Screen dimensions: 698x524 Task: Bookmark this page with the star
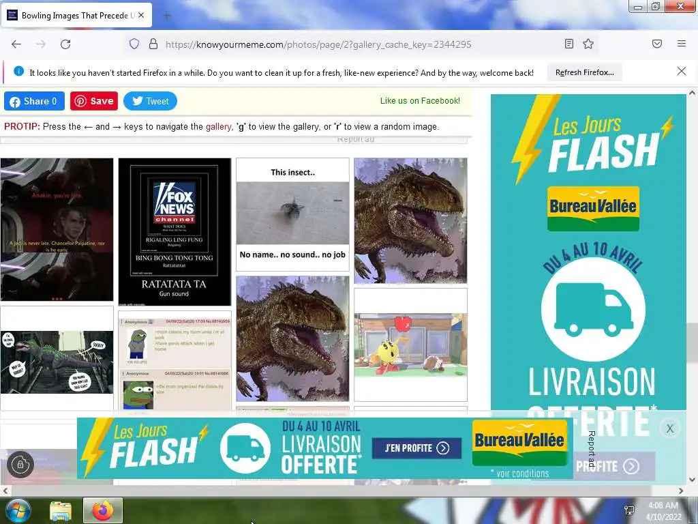tap(588, 44)
